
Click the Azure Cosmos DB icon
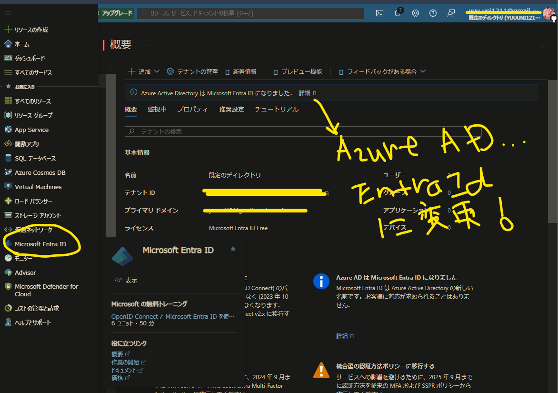point(8,172)
